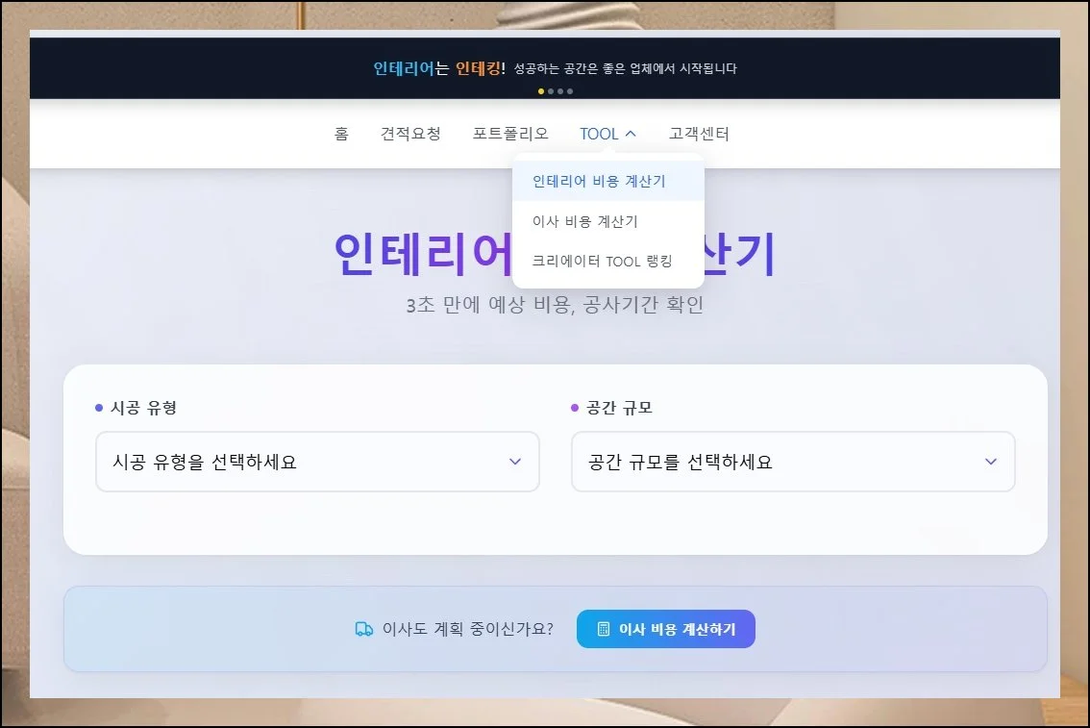Click the calculator icon in the blue button
1090x728 pixels.
[x=604, y=629]
